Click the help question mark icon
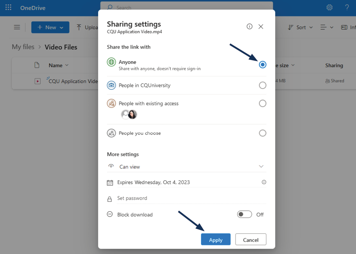356x254 pixels. 347,8
